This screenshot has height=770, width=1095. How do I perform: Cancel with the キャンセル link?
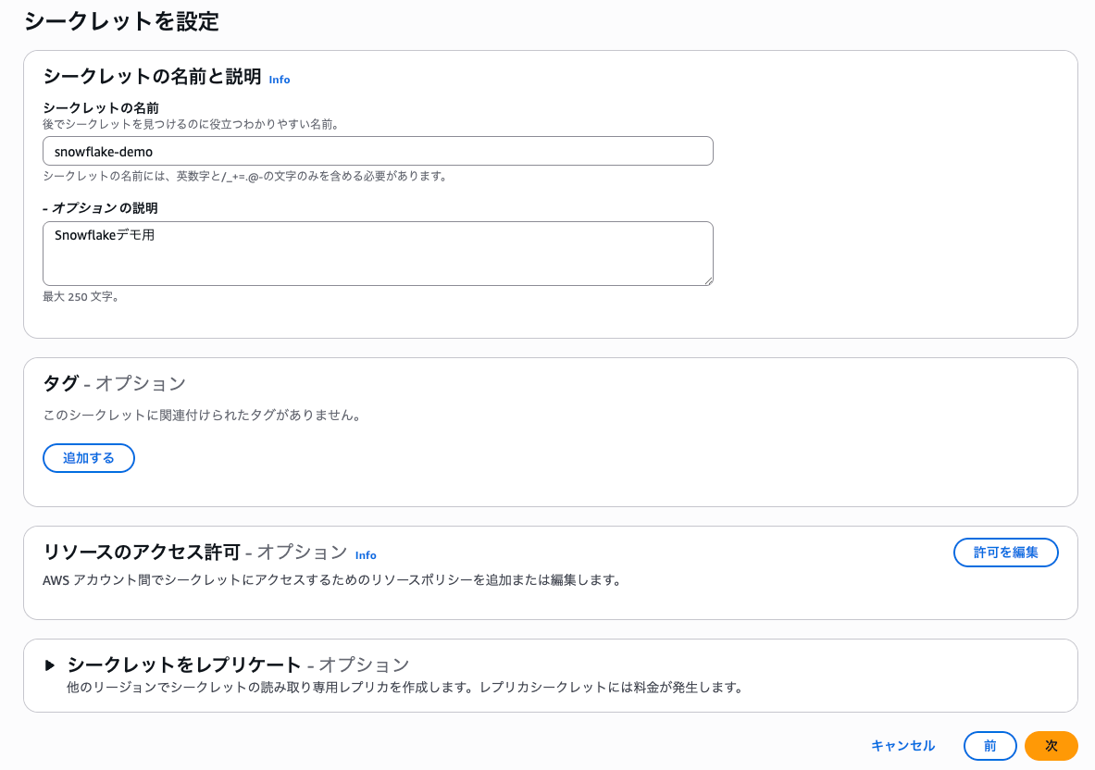pos(902,746)
